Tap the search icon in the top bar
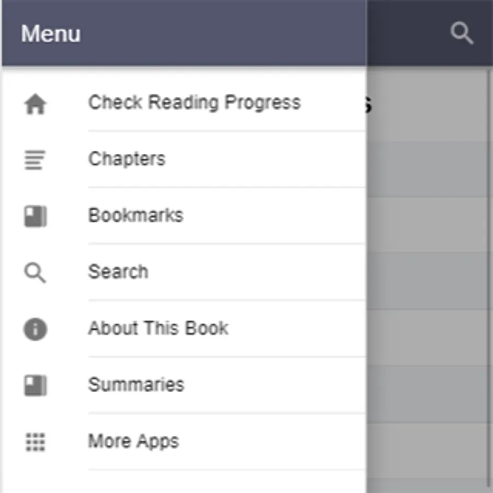Image resolution: width=493 pixels, height=493 pixels. tap(461, 34)
